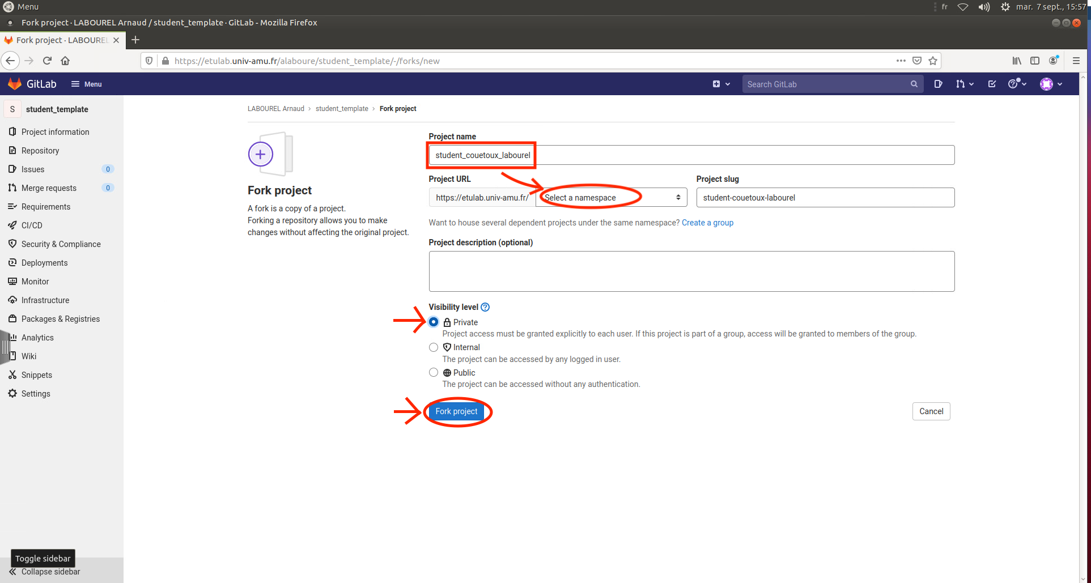Click the search magnifier icon

(914, 84)
